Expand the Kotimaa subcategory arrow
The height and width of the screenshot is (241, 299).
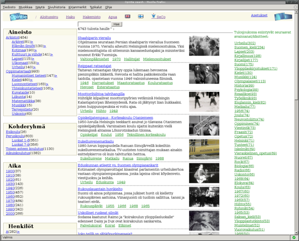point(35,50)
